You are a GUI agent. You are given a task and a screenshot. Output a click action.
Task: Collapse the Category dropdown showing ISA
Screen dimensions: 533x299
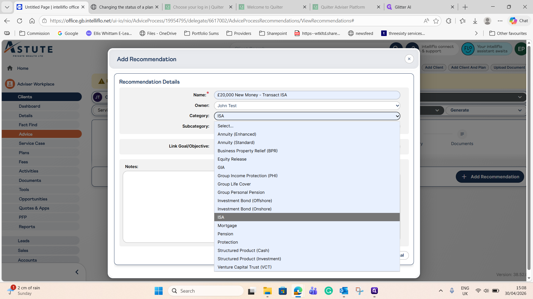(307, 116)
